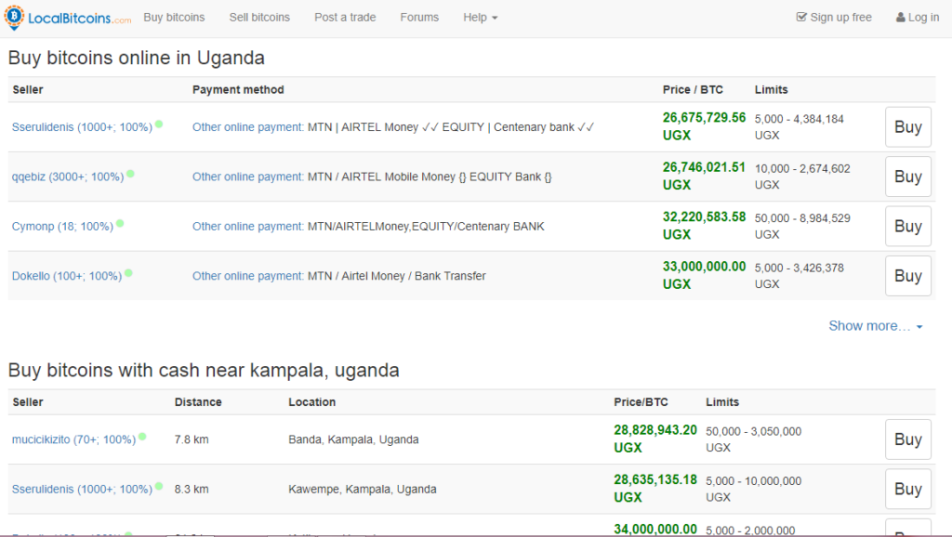The width and height of the screenshot is (952, 537).
Task: Click green online dot next to qqebiz
Action: click(x=130, y=174)
